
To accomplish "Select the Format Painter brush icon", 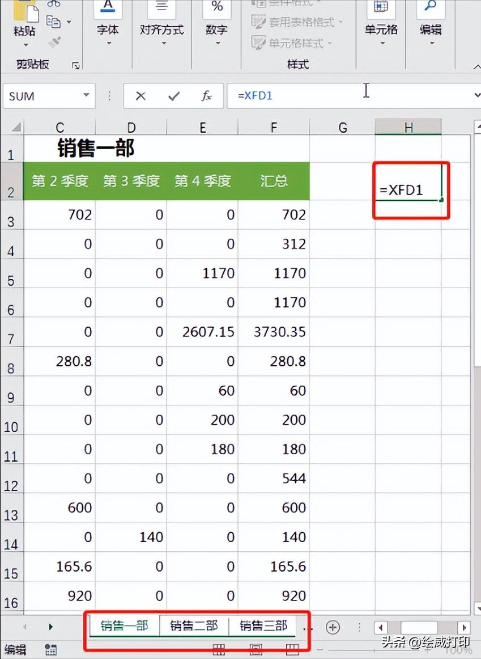I will (54, 41).
